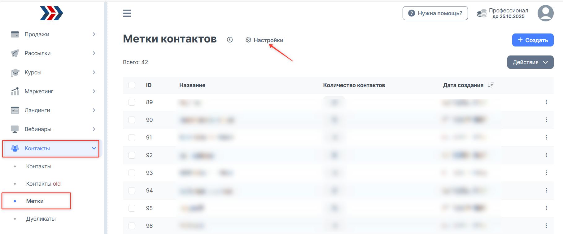Click the logo with red-blue arrows
563x234 pixels.
[51, 13]
